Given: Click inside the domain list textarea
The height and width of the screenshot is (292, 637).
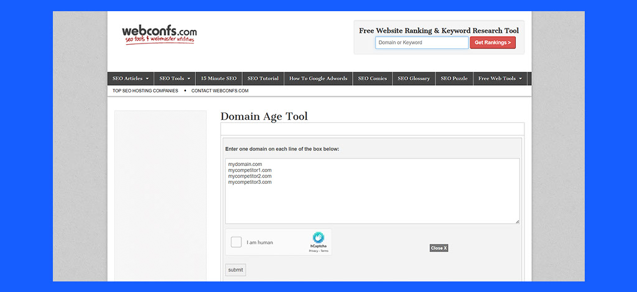Looking at the screenshot, I should [373, 191].
